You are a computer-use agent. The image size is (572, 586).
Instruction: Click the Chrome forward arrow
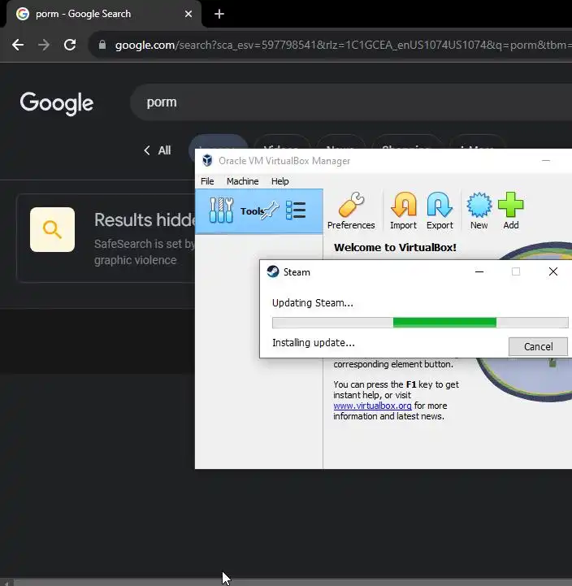coord(44,45)
